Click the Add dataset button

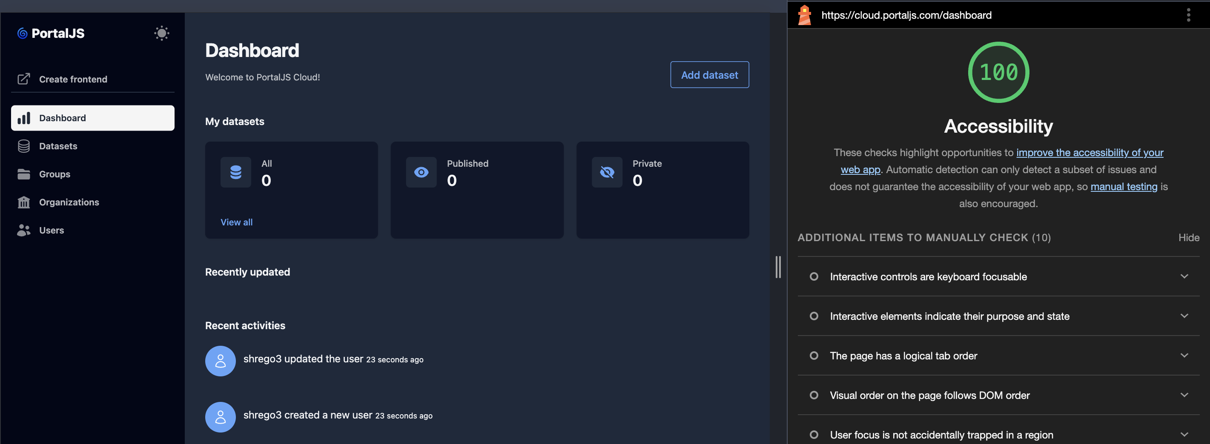point(709,74)
